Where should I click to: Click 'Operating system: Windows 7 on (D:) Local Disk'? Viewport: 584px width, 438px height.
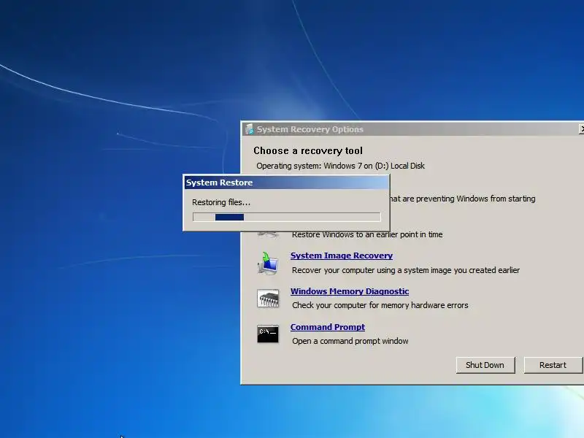pyautogui.click(x=340, y=166)
